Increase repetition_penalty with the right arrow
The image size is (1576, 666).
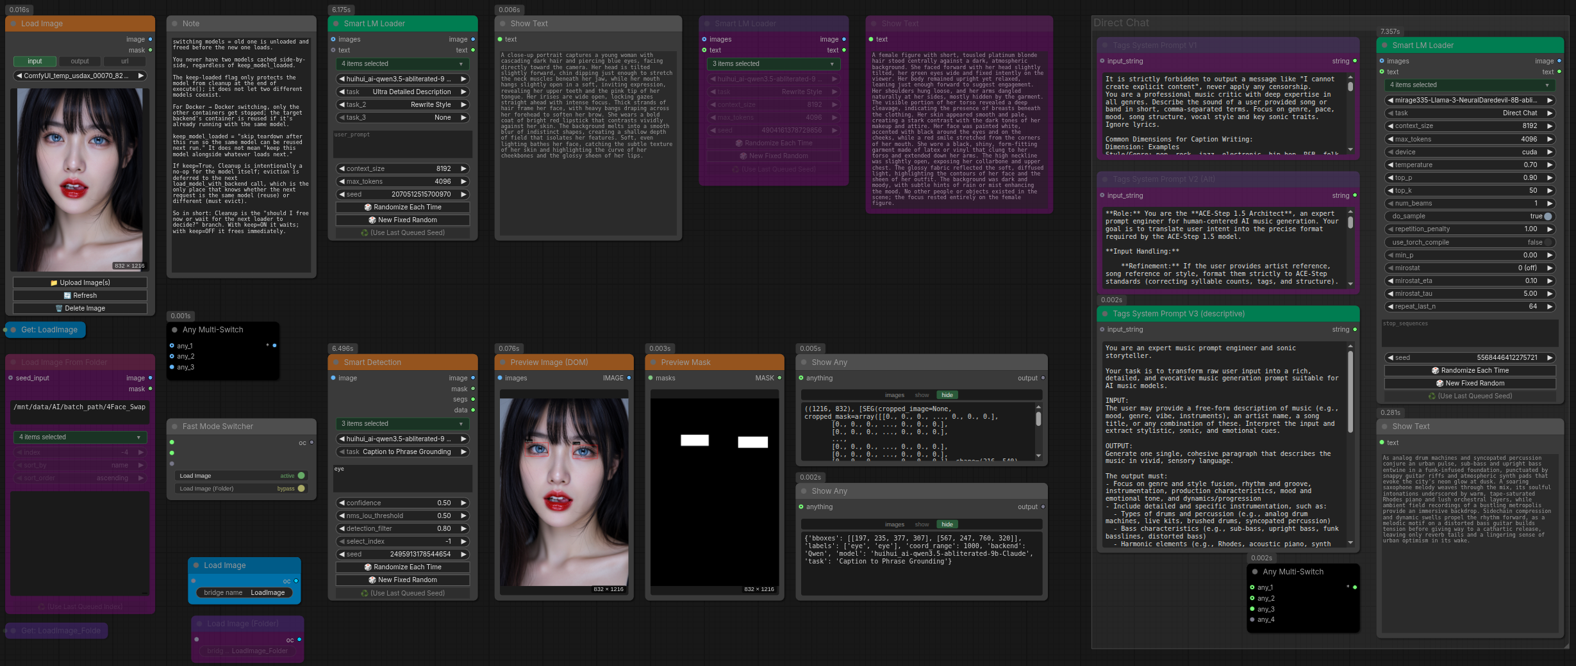1550,229
